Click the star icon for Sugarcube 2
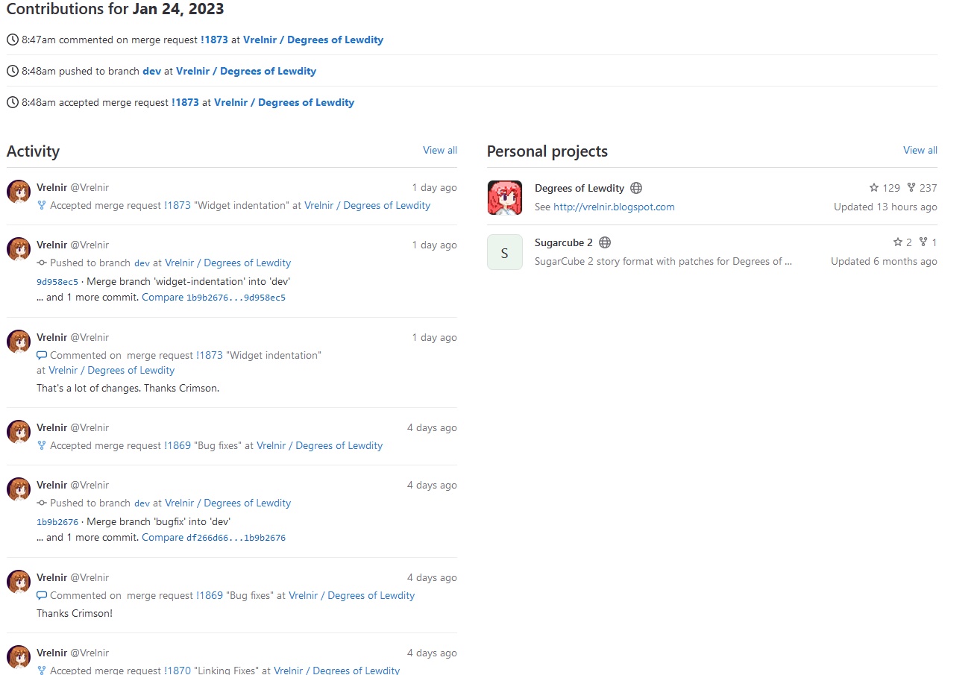 coord(897,242)
